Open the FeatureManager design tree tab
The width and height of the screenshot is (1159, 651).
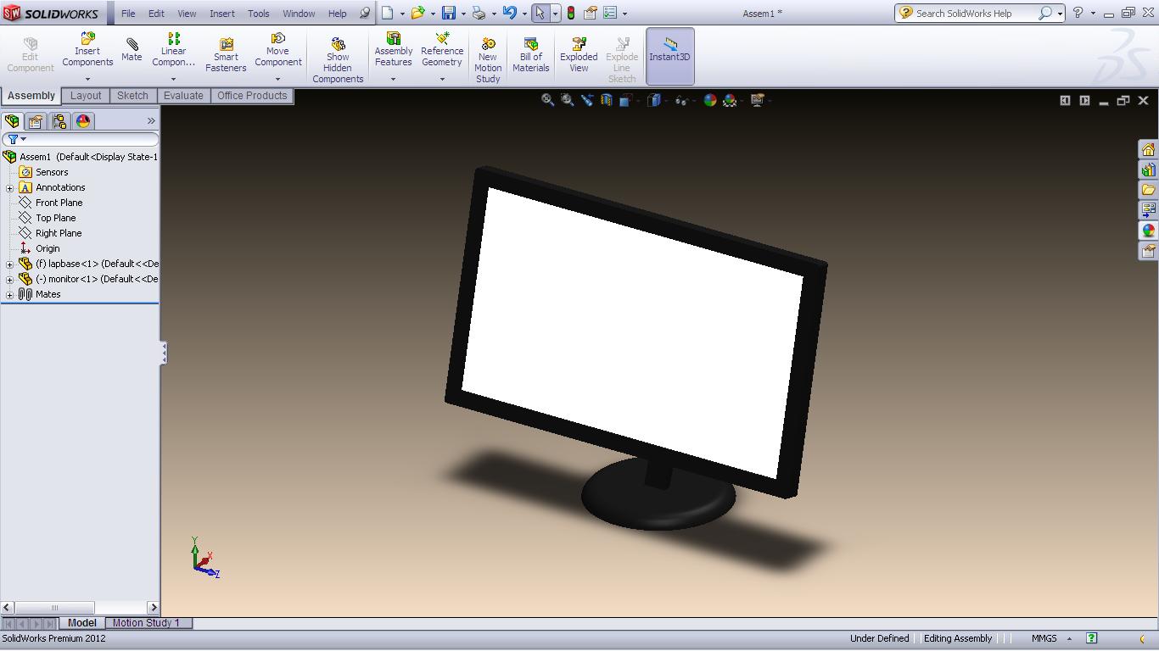[12, 121]
